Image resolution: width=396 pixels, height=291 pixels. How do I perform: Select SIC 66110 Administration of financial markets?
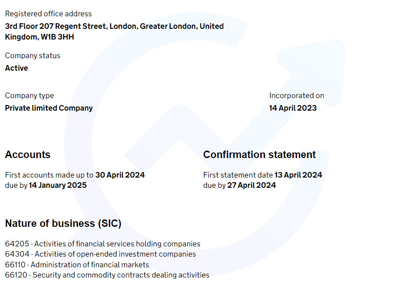click(x=77, y=265)
